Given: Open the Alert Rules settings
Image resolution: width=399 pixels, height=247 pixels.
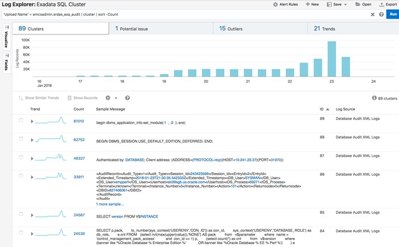Looking at the screenshot, I should 285,4.
